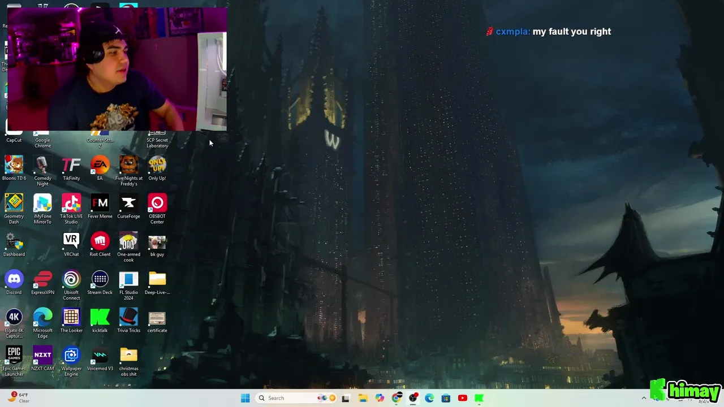Image resolution: width=724 pixels, height=407 pixels.
Task: Open the green Kick taskbar icon
Action: point(479,398)
